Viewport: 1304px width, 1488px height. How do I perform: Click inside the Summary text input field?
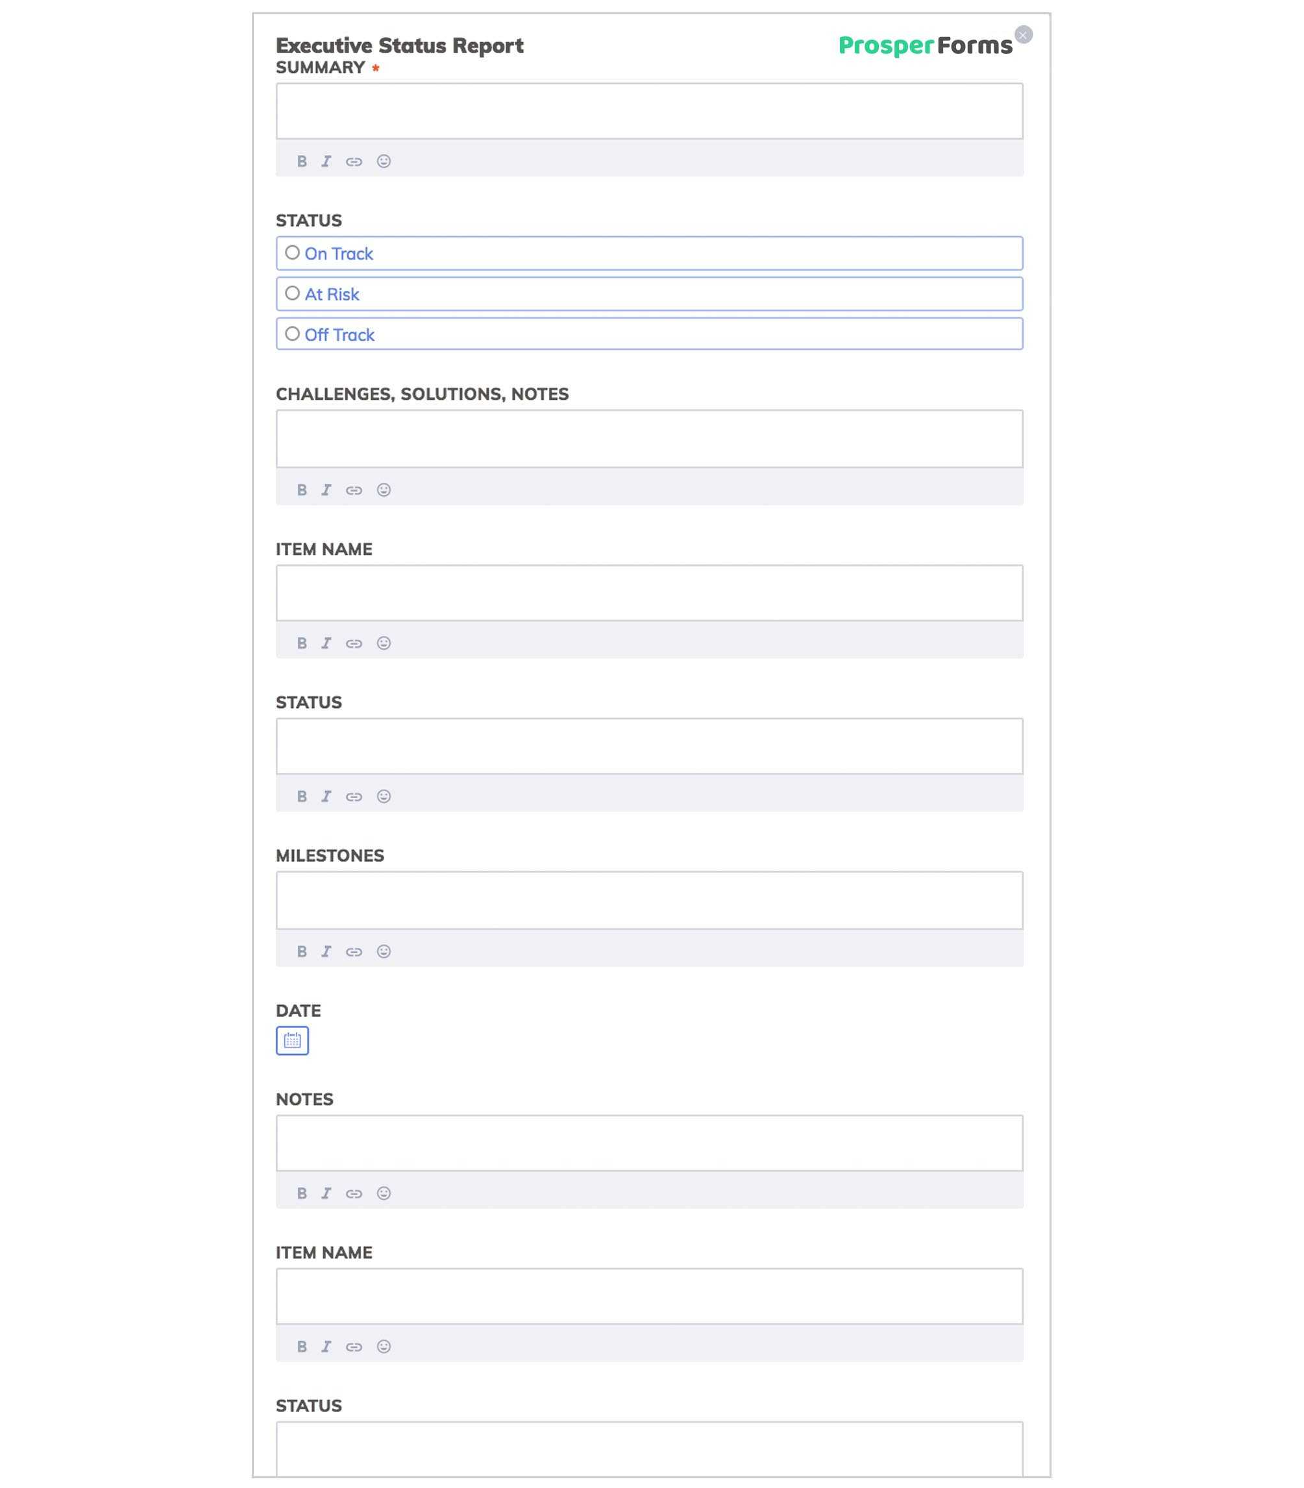click(650, 110)
